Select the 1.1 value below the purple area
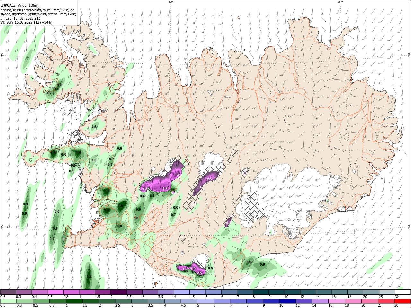 152,196
